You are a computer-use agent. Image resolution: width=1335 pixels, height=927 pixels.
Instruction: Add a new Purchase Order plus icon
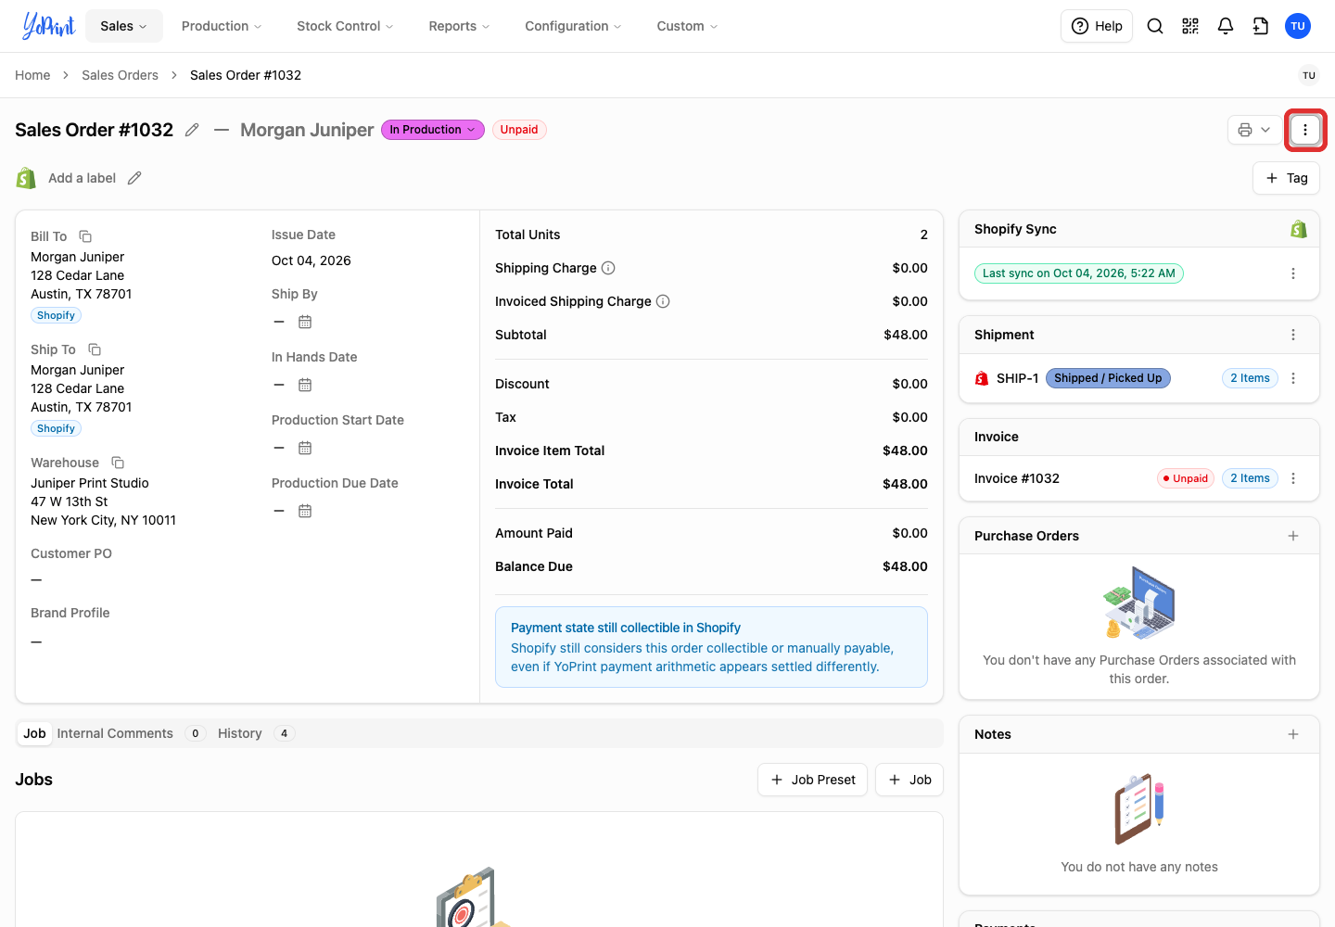(1293, 536)
